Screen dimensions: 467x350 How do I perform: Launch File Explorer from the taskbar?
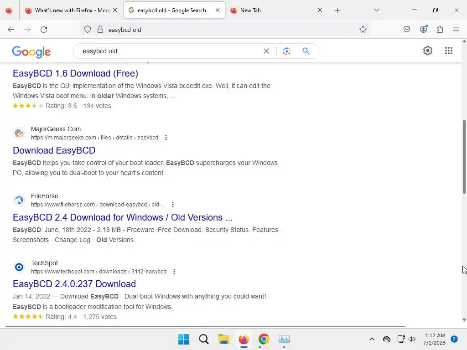[223, 339]
